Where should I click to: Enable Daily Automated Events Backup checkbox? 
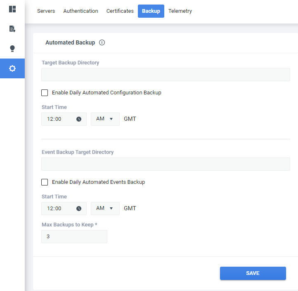(x=45, y=182)
